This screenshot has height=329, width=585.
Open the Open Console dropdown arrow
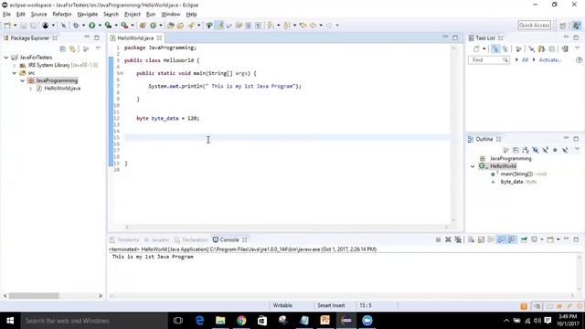pyautogui.click(x=558, y=239)
